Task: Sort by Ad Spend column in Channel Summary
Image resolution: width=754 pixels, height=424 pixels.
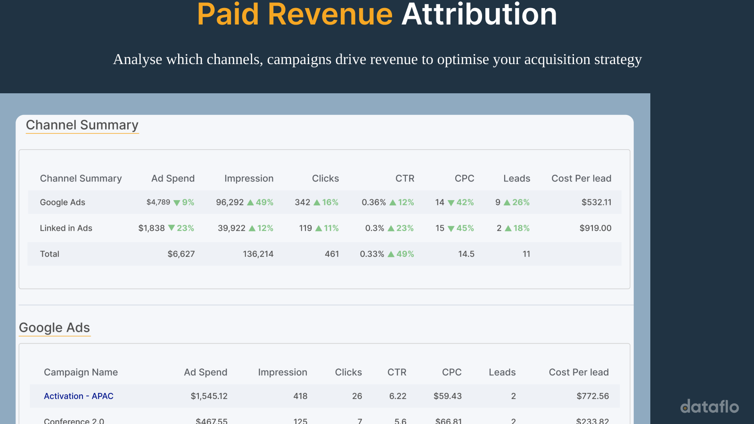Action: 172,179
